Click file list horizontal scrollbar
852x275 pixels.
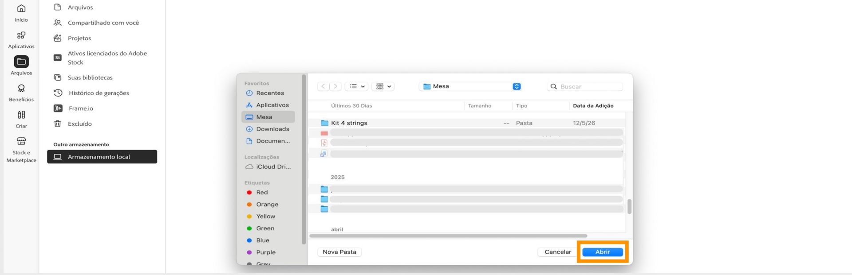[x=448, y=236]
